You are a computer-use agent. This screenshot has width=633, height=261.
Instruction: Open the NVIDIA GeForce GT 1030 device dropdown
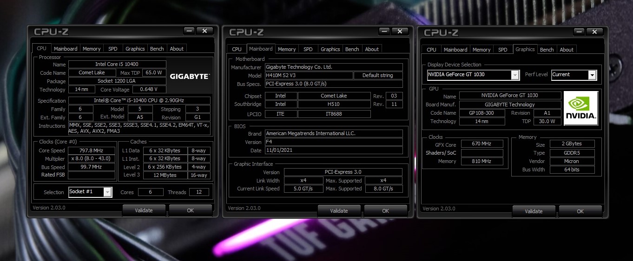click(515, 75)
